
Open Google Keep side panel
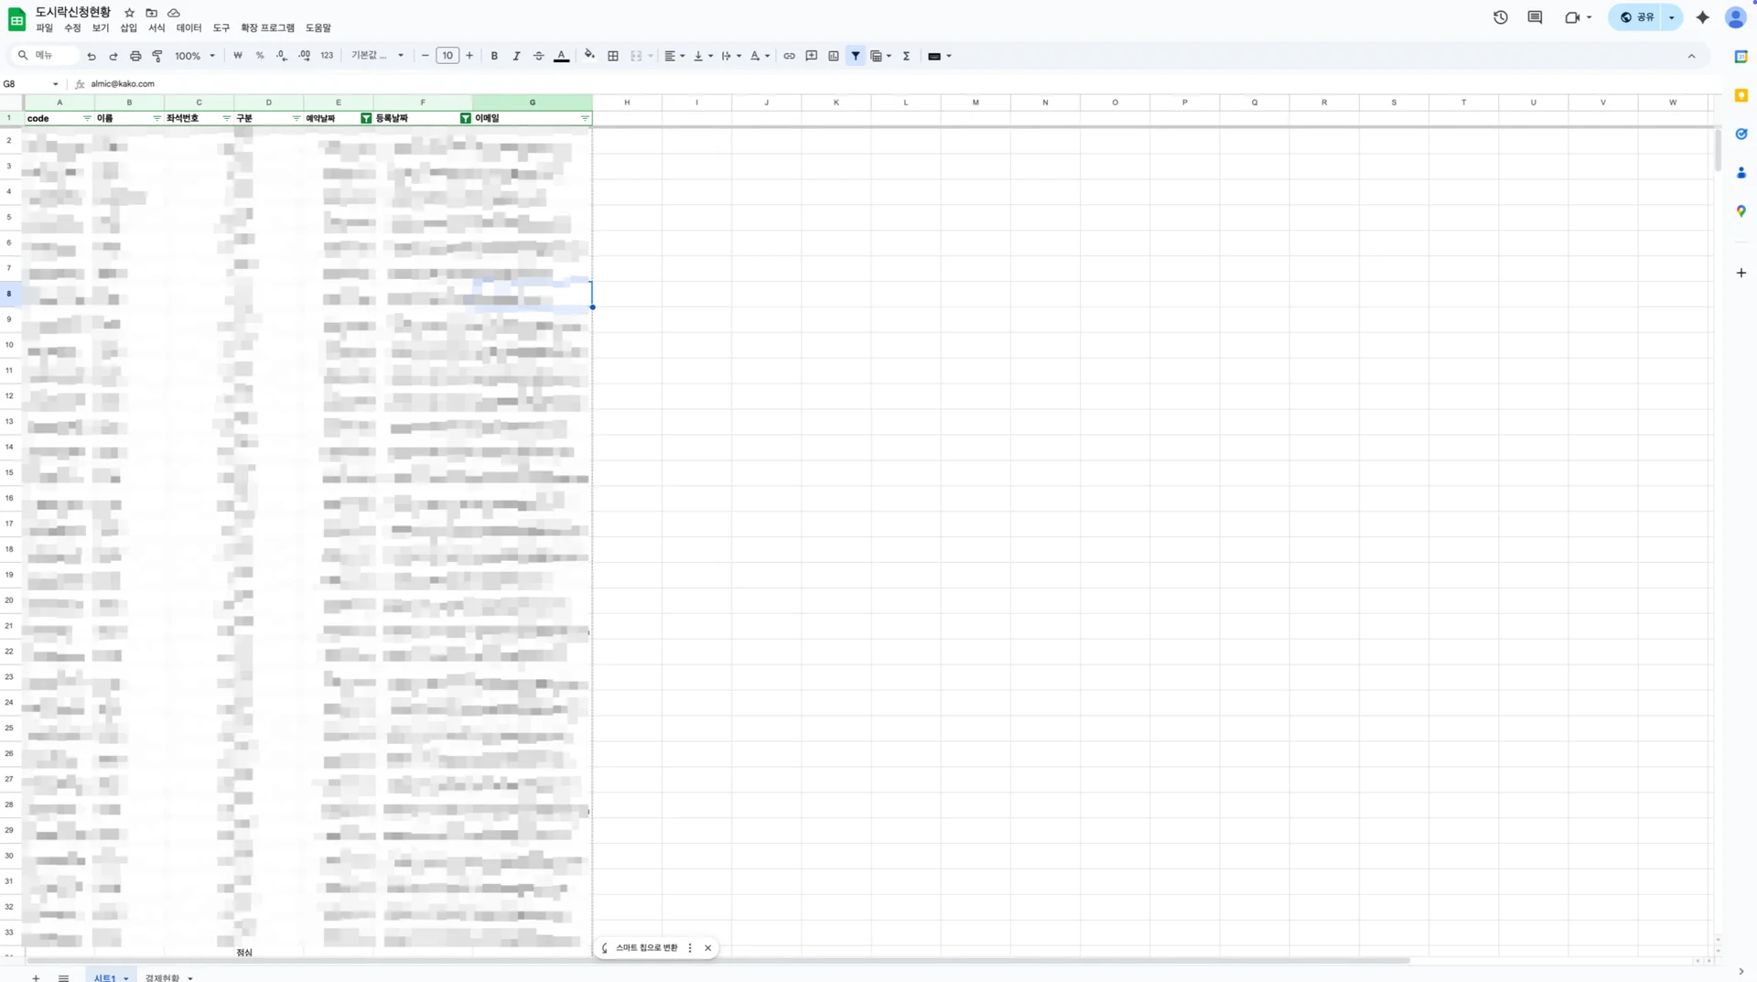pyautogui.click(x=1741, y=95)
